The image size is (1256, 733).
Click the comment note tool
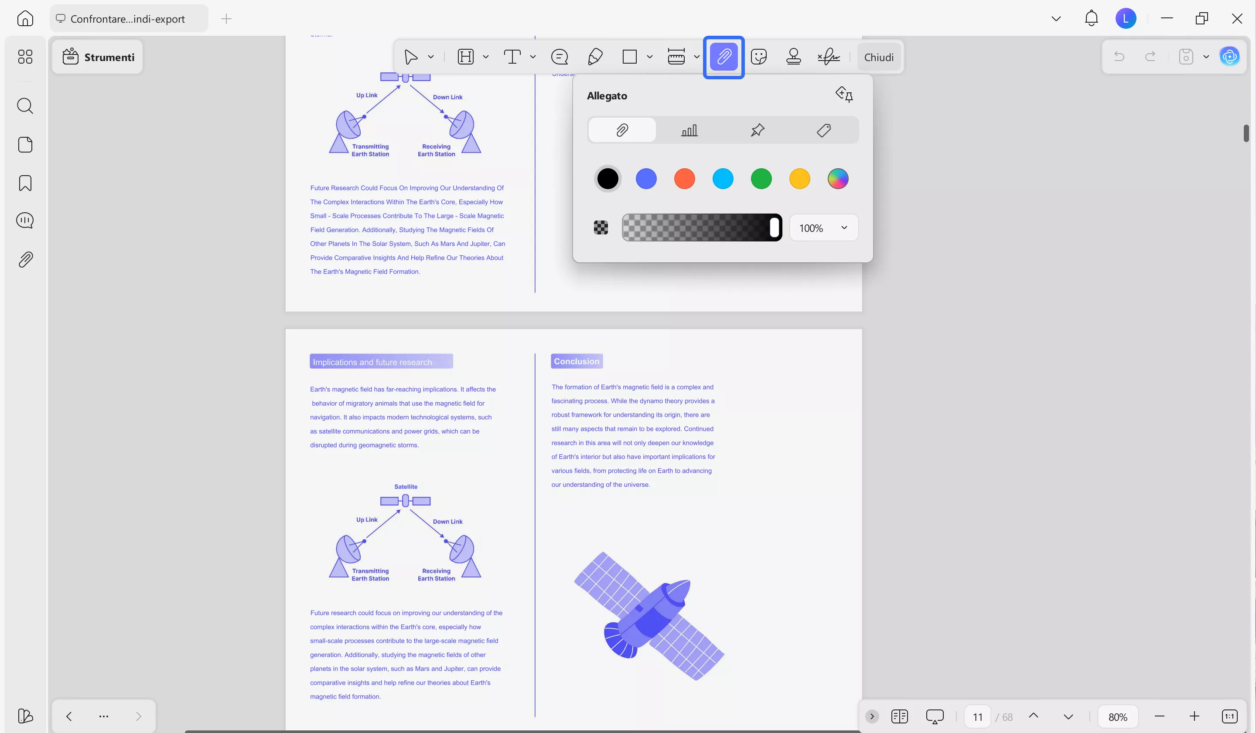click(x=559, y=57)
